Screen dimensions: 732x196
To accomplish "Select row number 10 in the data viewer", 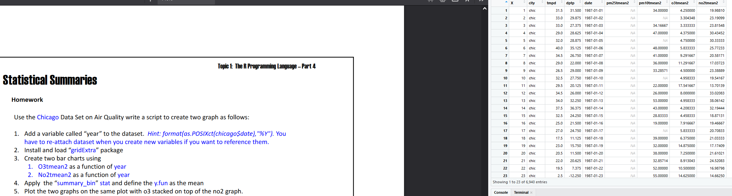I will tap(505, 78).
